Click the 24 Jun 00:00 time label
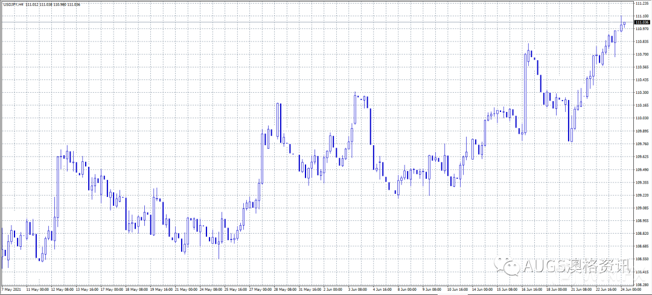The image size is (652, 295). point(631,290)
